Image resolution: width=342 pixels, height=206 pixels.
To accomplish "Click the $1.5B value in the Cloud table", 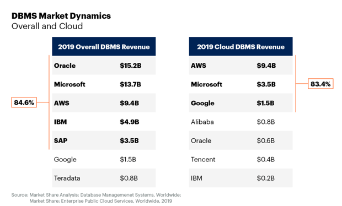I will [265, 103].
